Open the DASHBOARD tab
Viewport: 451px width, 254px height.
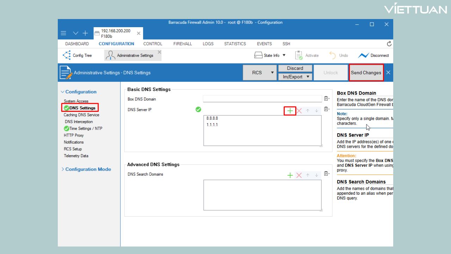click(77, 44)
